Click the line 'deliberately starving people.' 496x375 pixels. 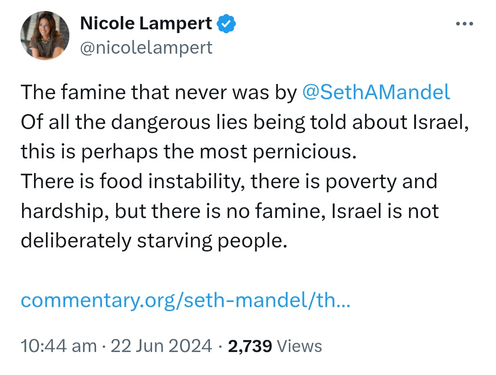coord(154,241)
